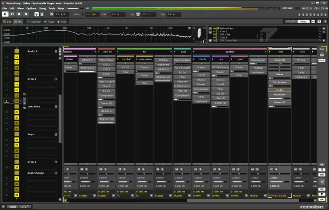Remove the Drop 1 section with its X icon
The width and height of the screenshot is (329, 210).
click(x=56, y=79)
